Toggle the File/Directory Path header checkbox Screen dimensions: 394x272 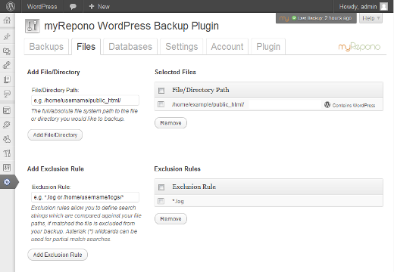[161, 91]
